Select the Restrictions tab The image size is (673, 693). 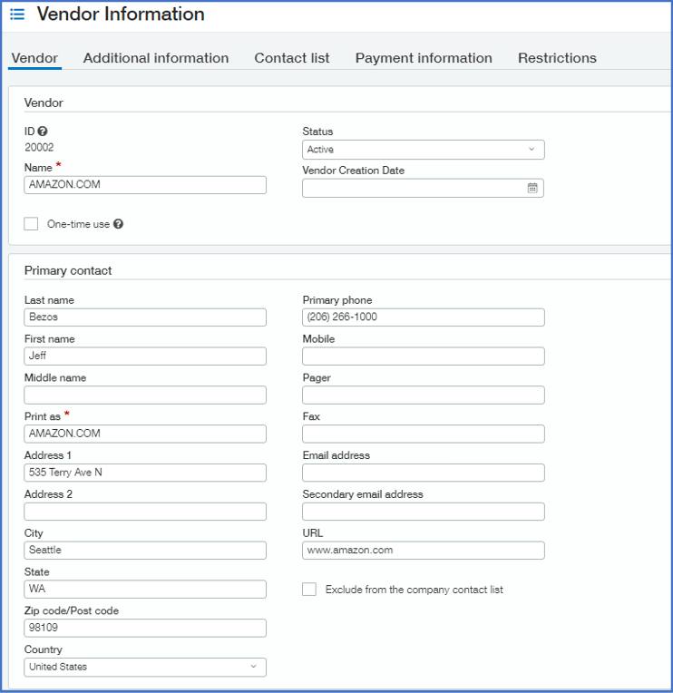click(x=557, y=58)
